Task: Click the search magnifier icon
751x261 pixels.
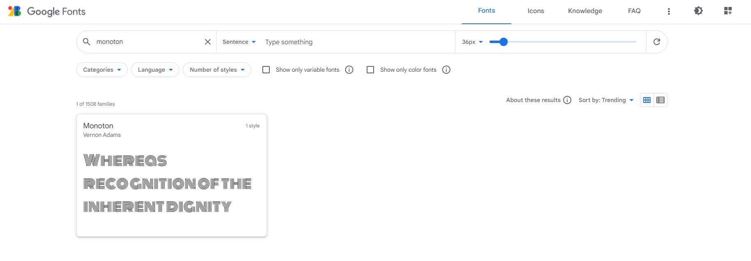Action: [x=87, y=42]
